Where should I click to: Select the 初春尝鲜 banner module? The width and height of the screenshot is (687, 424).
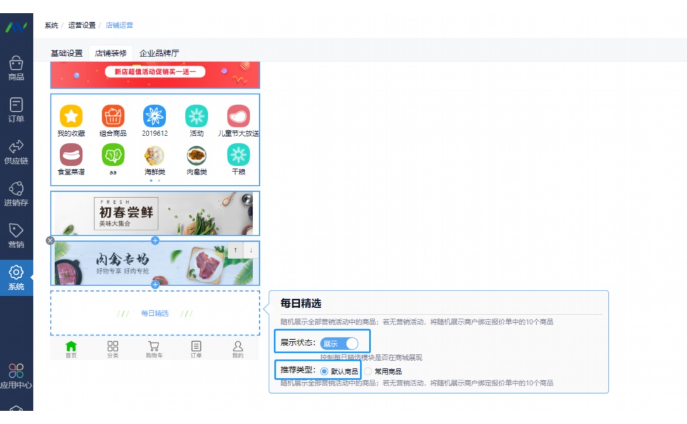(x=155, y=213)
